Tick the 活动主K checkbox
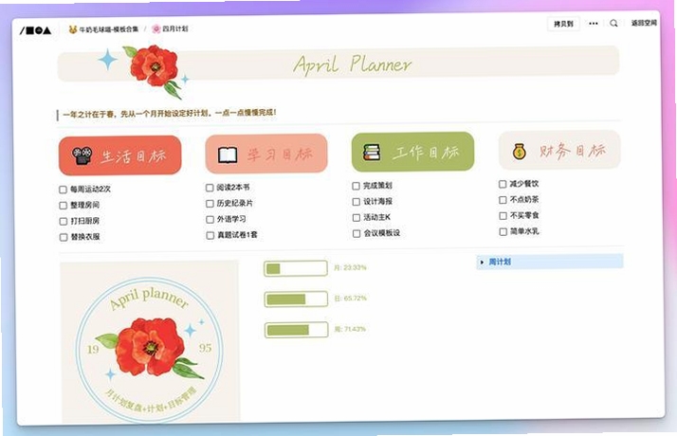 pos(356,218)
